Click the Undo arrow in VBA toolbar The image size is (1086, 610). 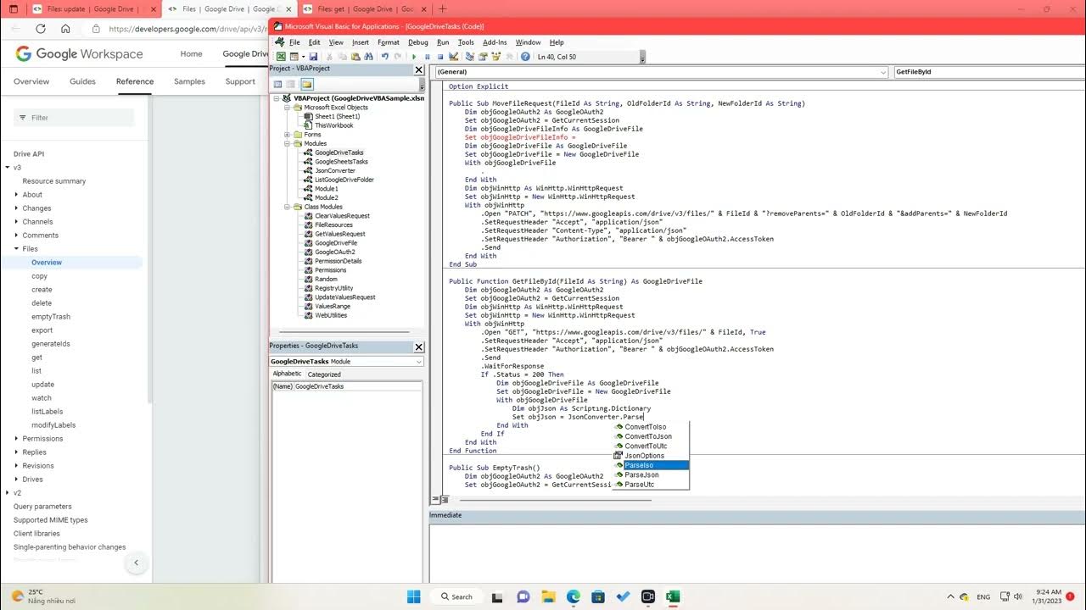point(385,57)
